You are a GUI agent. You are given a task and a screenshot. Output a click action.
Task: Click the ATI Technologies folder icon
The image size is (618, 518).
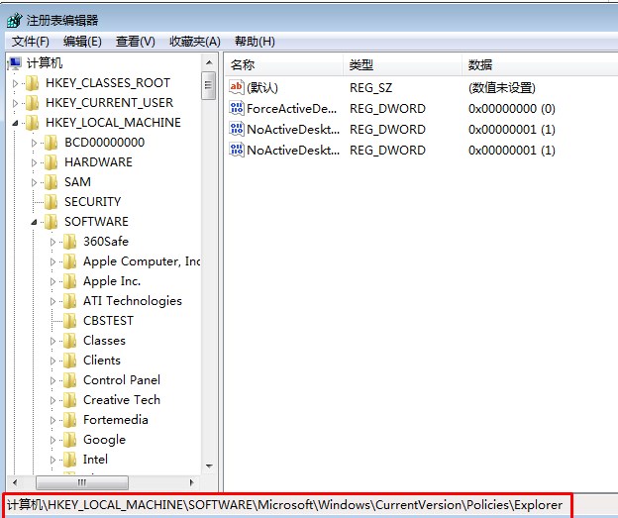(69, 301)
